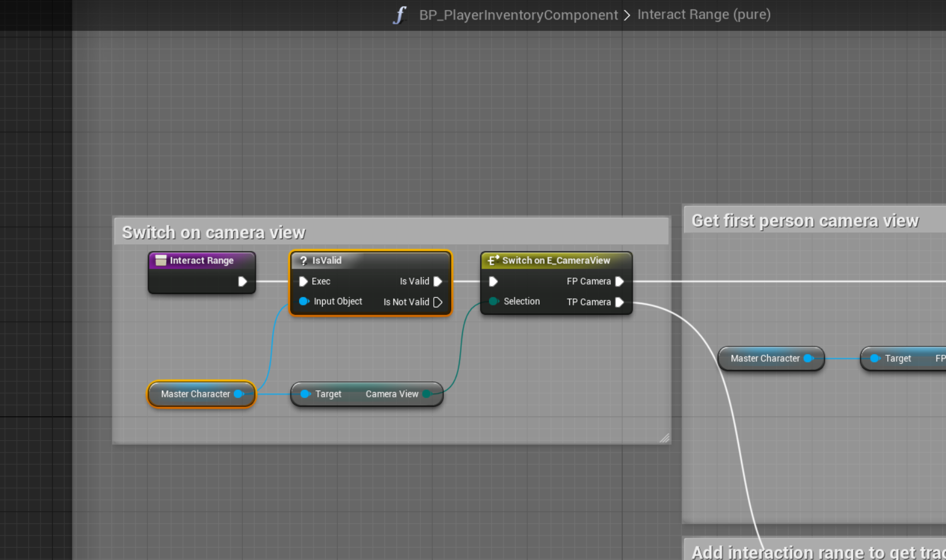Click the Selection enum input pin

[493, 301]
